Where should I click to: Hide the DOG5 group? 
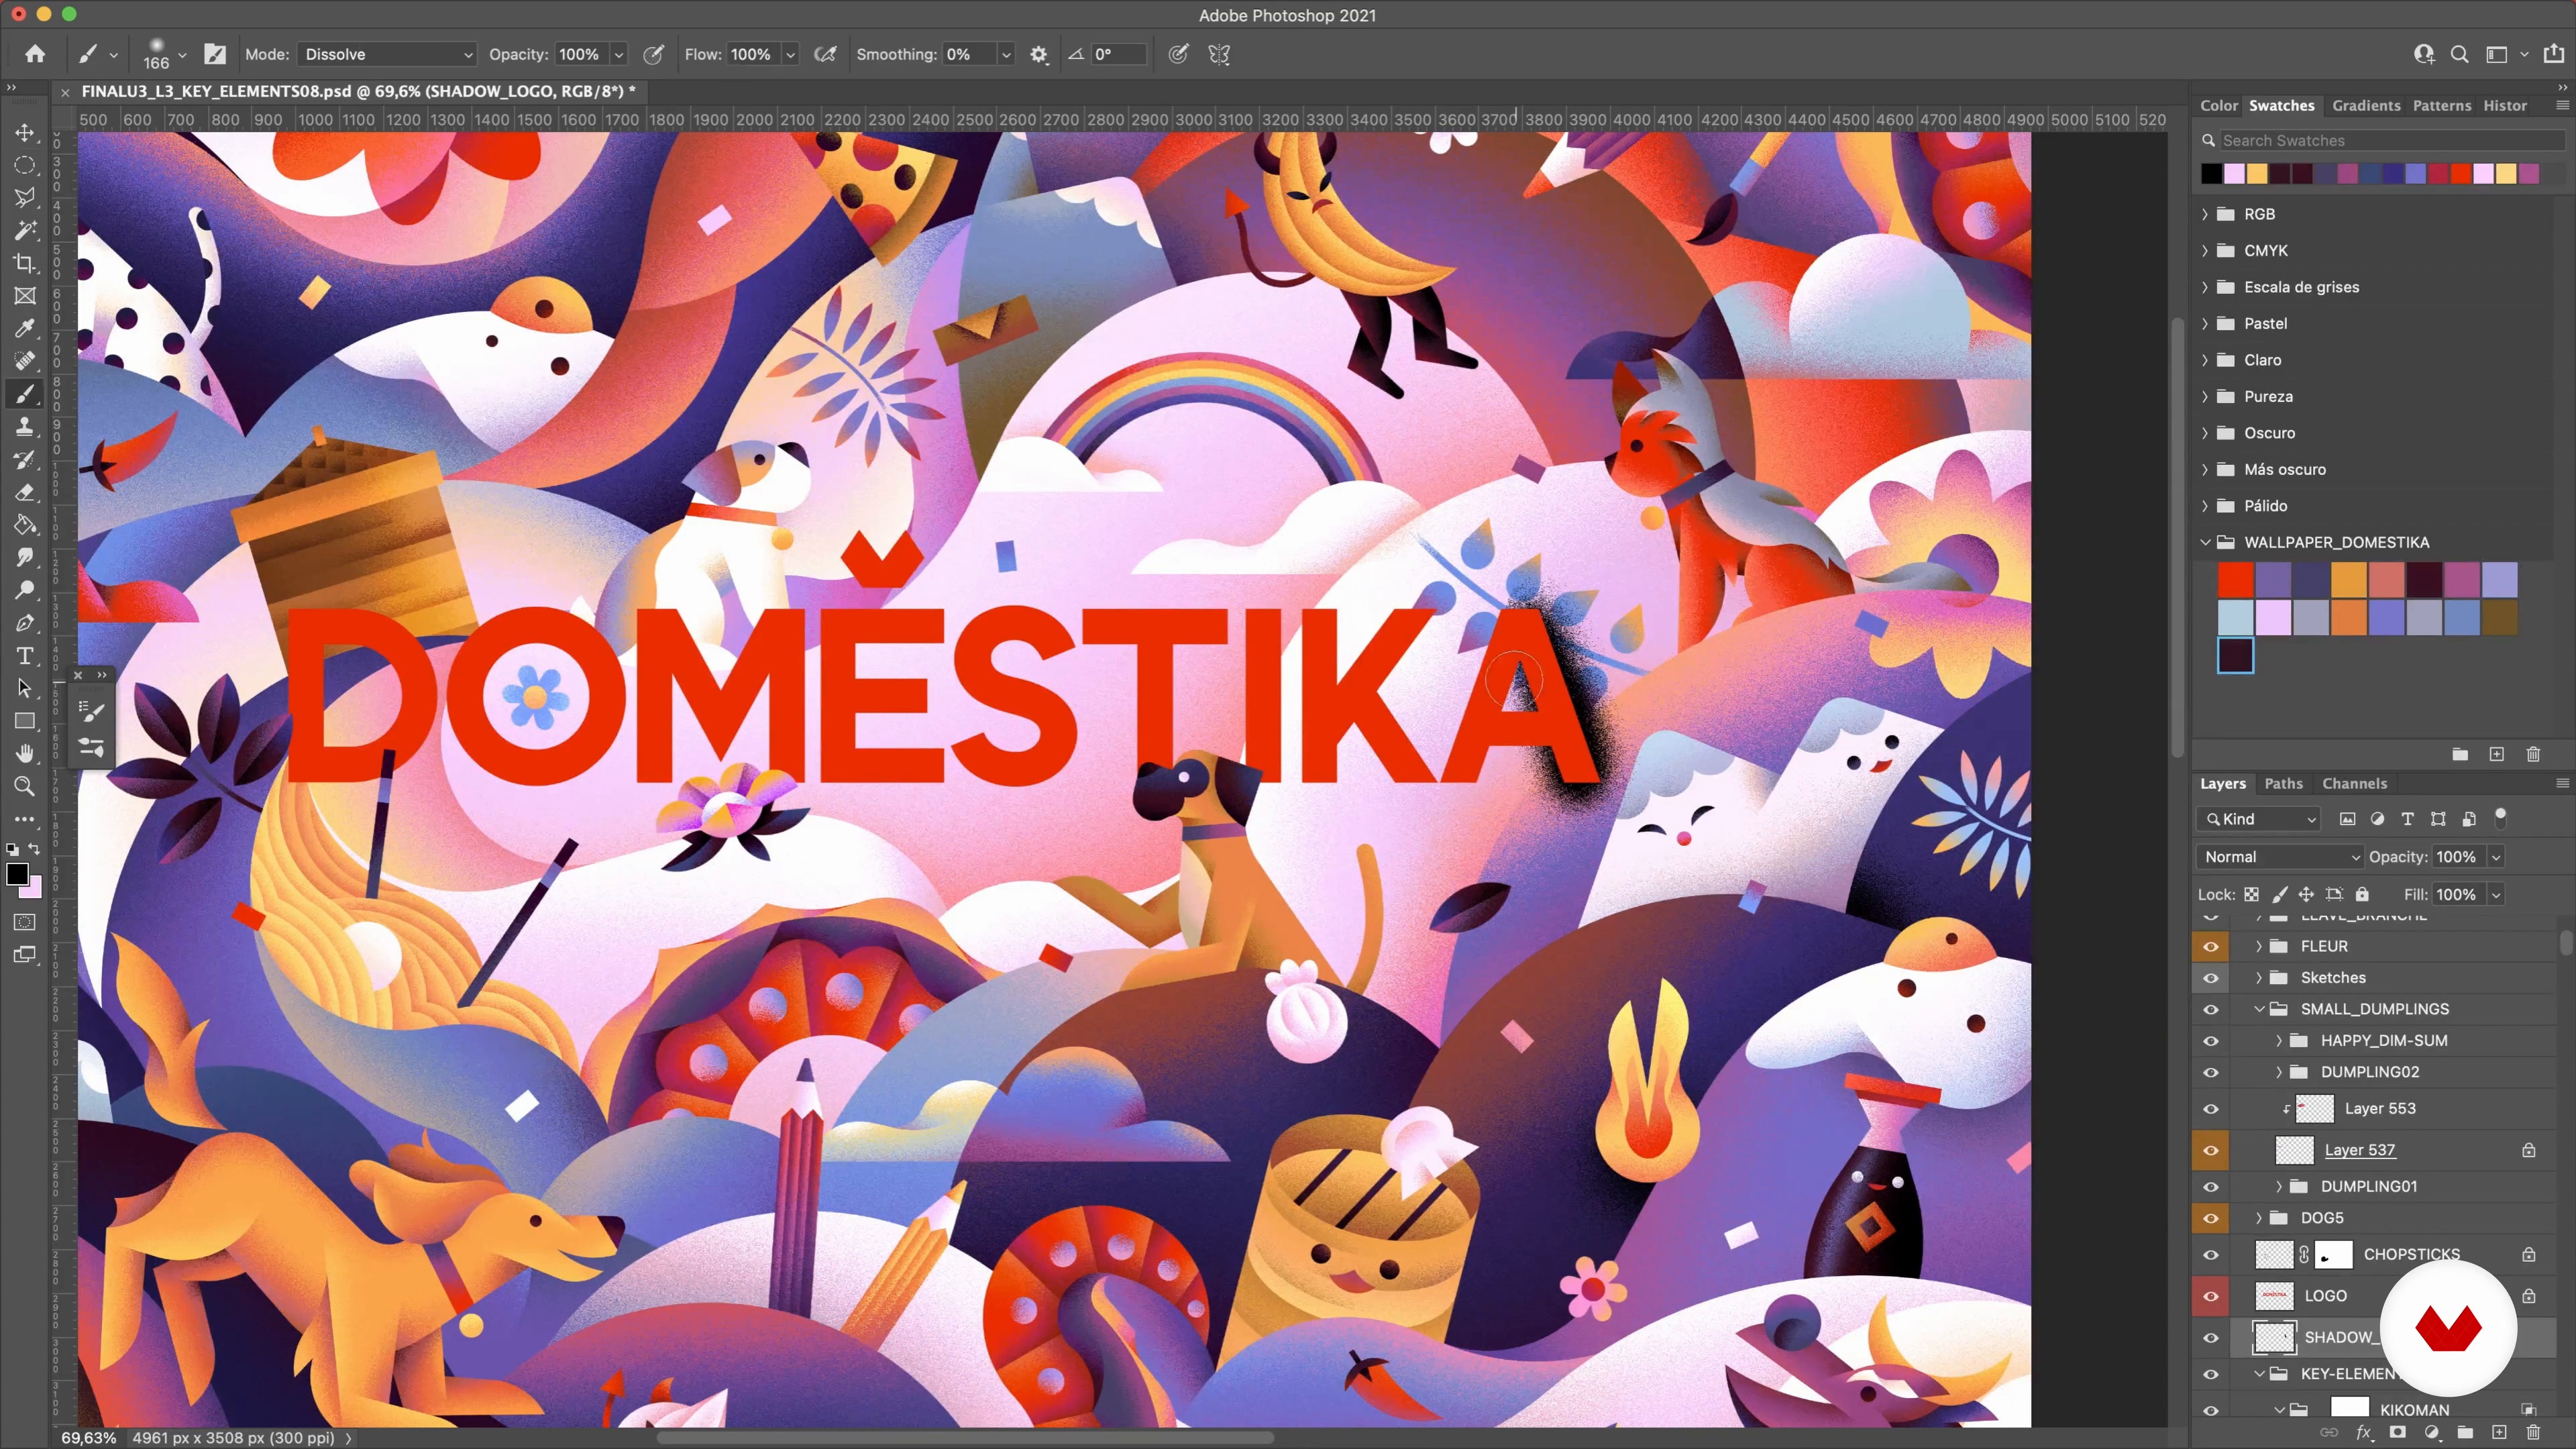point(2210,1218)
